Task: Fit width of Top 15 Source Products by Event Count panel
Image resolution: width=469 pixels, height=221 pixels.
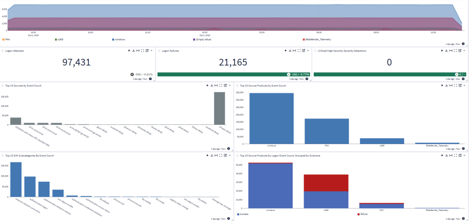Action: pyautogui.click(x=450, y=85)
